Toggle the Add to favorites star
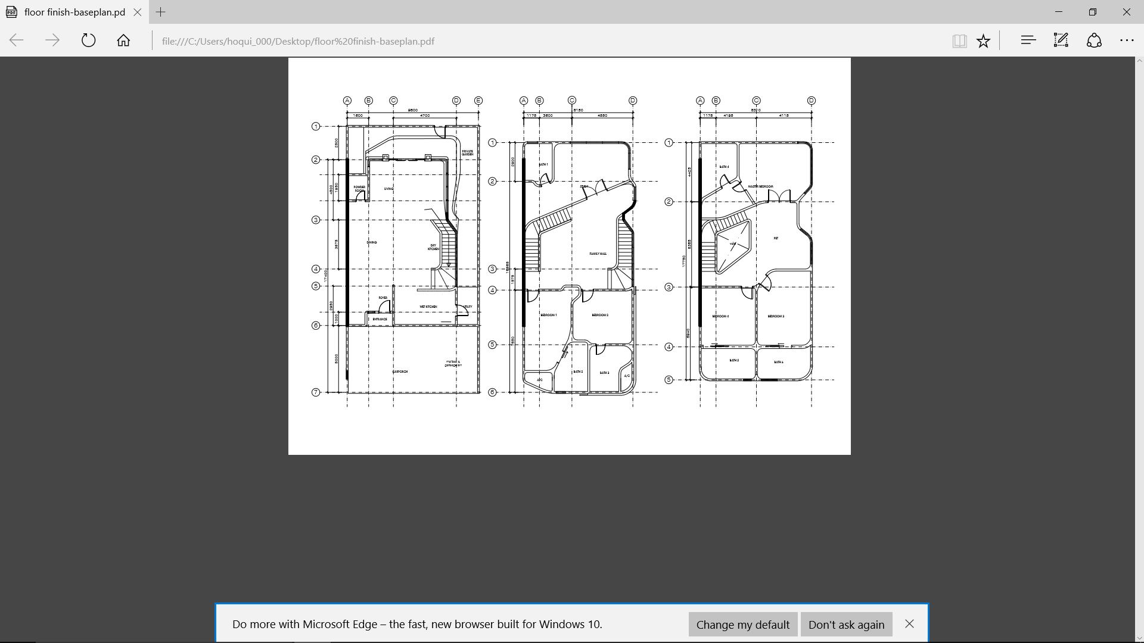Viewport: 1144px width, 643px height. pos(983,40)
